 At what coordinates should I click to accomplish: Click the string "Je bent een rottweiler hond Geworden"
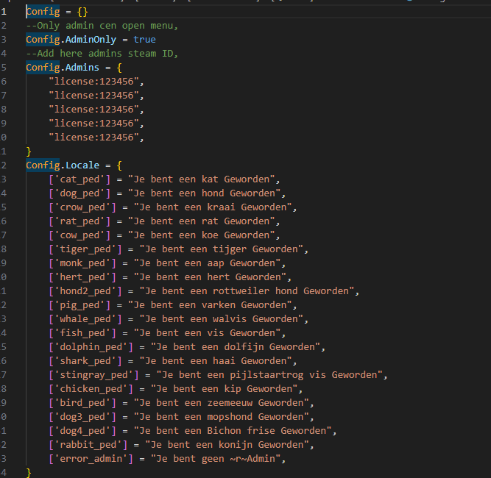[x=247, y=291]
